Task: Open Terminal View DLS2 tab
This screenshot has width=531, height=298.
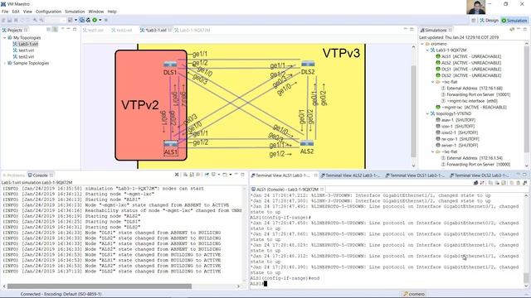Action: [480, 175]
